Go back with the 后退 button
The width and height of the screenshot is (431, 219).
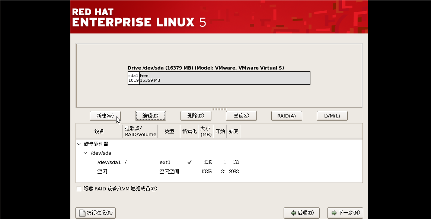pyautogui.click(x=301, y=213)
